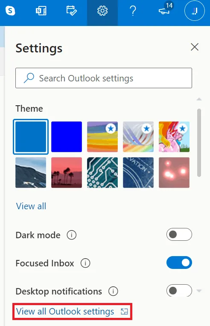Show info about Focused Inbox
Screen dimensions: 210x326
click(85, 263)
